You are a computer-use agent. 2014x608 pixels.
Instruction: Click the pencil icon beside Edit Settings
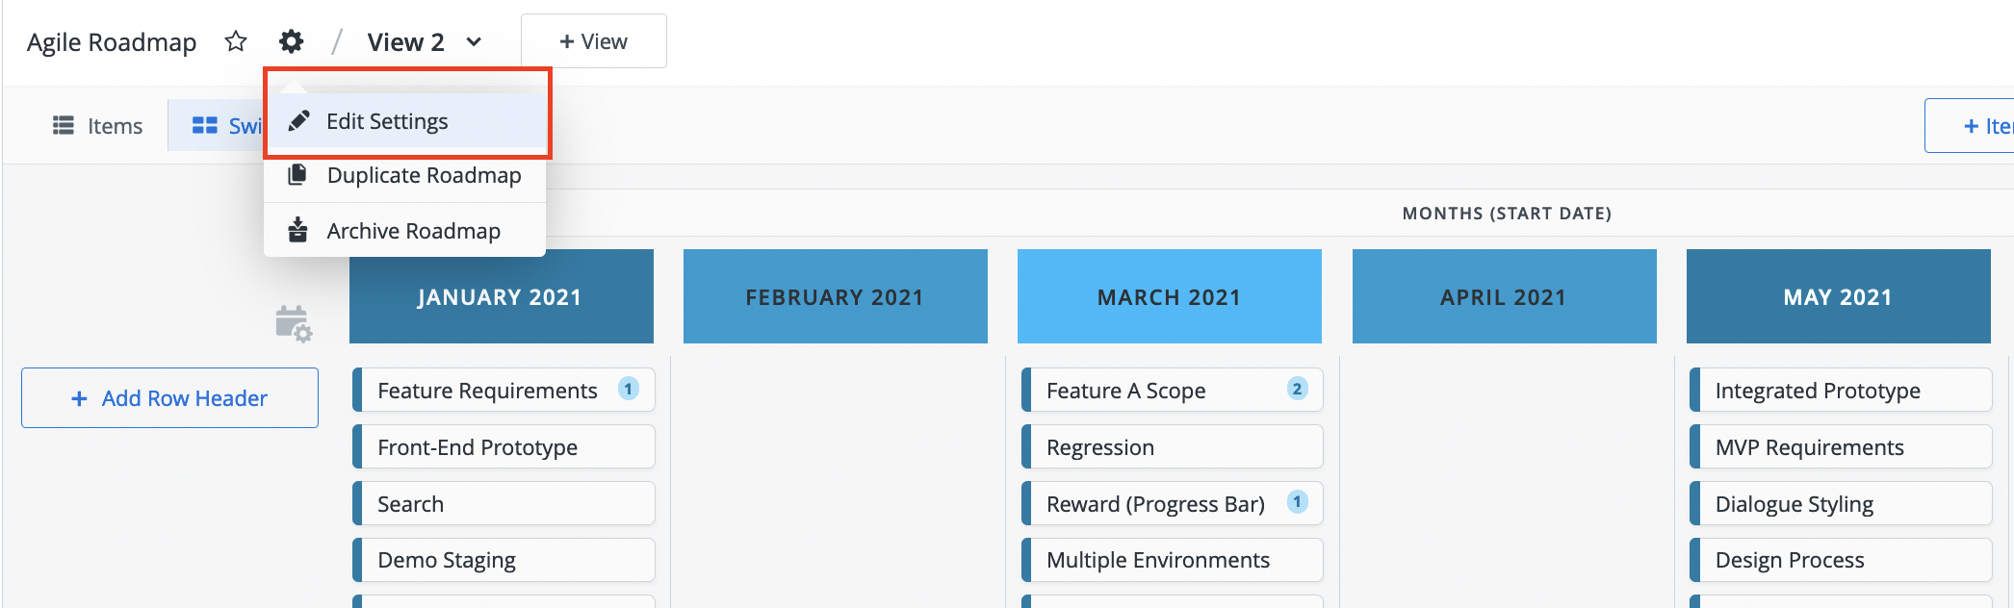(x=299, y=120)
